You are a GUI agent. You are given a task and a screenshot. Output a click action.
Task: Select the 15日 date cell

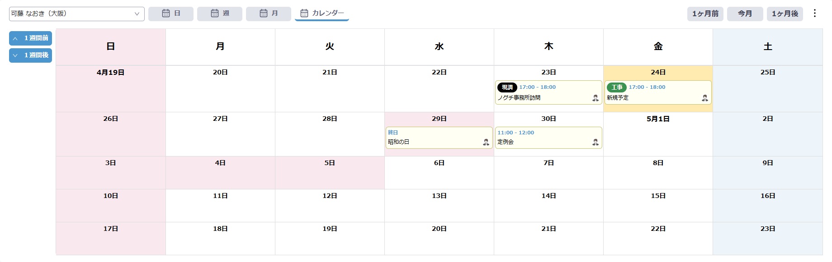(x=658, y=206)
